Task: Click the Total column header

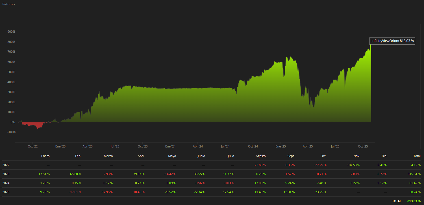Action: click(x=416, y=156)
